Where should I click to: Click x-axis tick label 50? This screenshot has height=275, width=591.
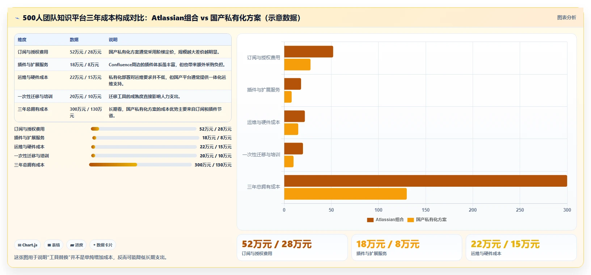pyautogui.click(x=331, y=210)
